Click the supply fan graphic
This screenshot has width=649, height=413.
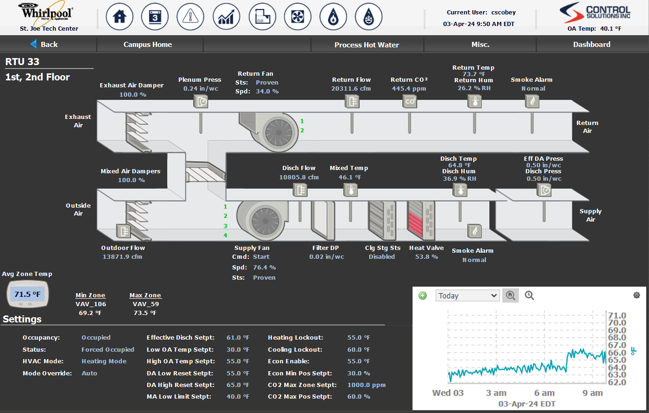(263, 221)
